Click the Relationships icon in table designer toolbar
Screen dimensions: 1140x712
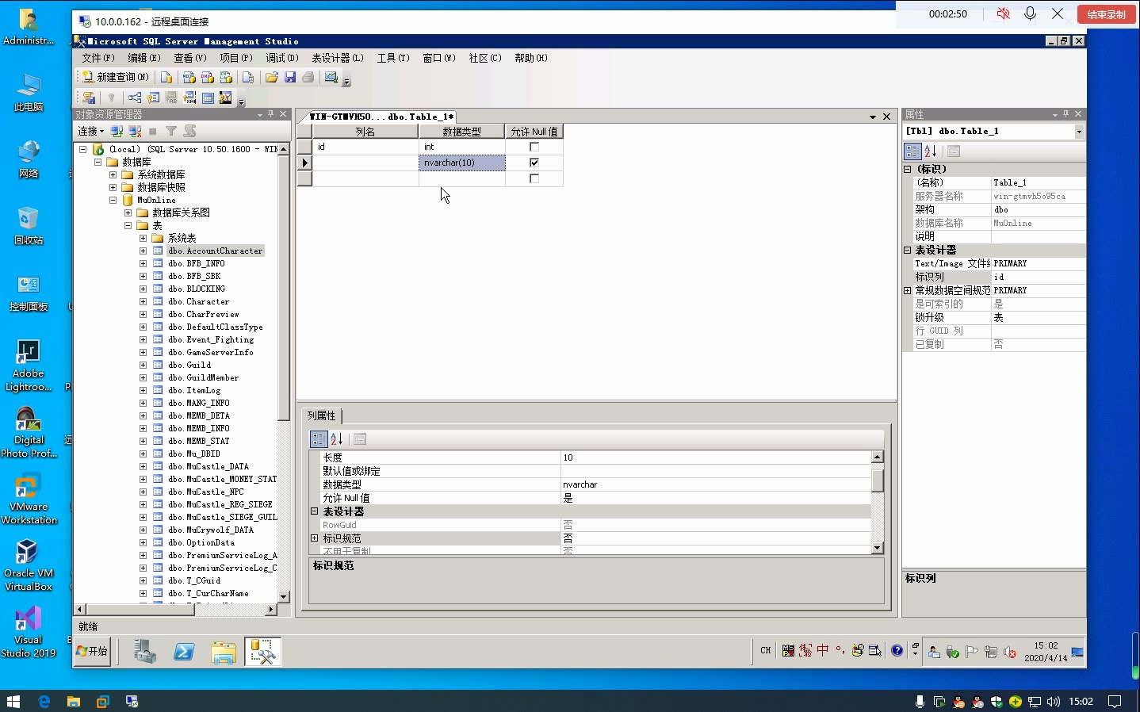[x=135, y=98]
